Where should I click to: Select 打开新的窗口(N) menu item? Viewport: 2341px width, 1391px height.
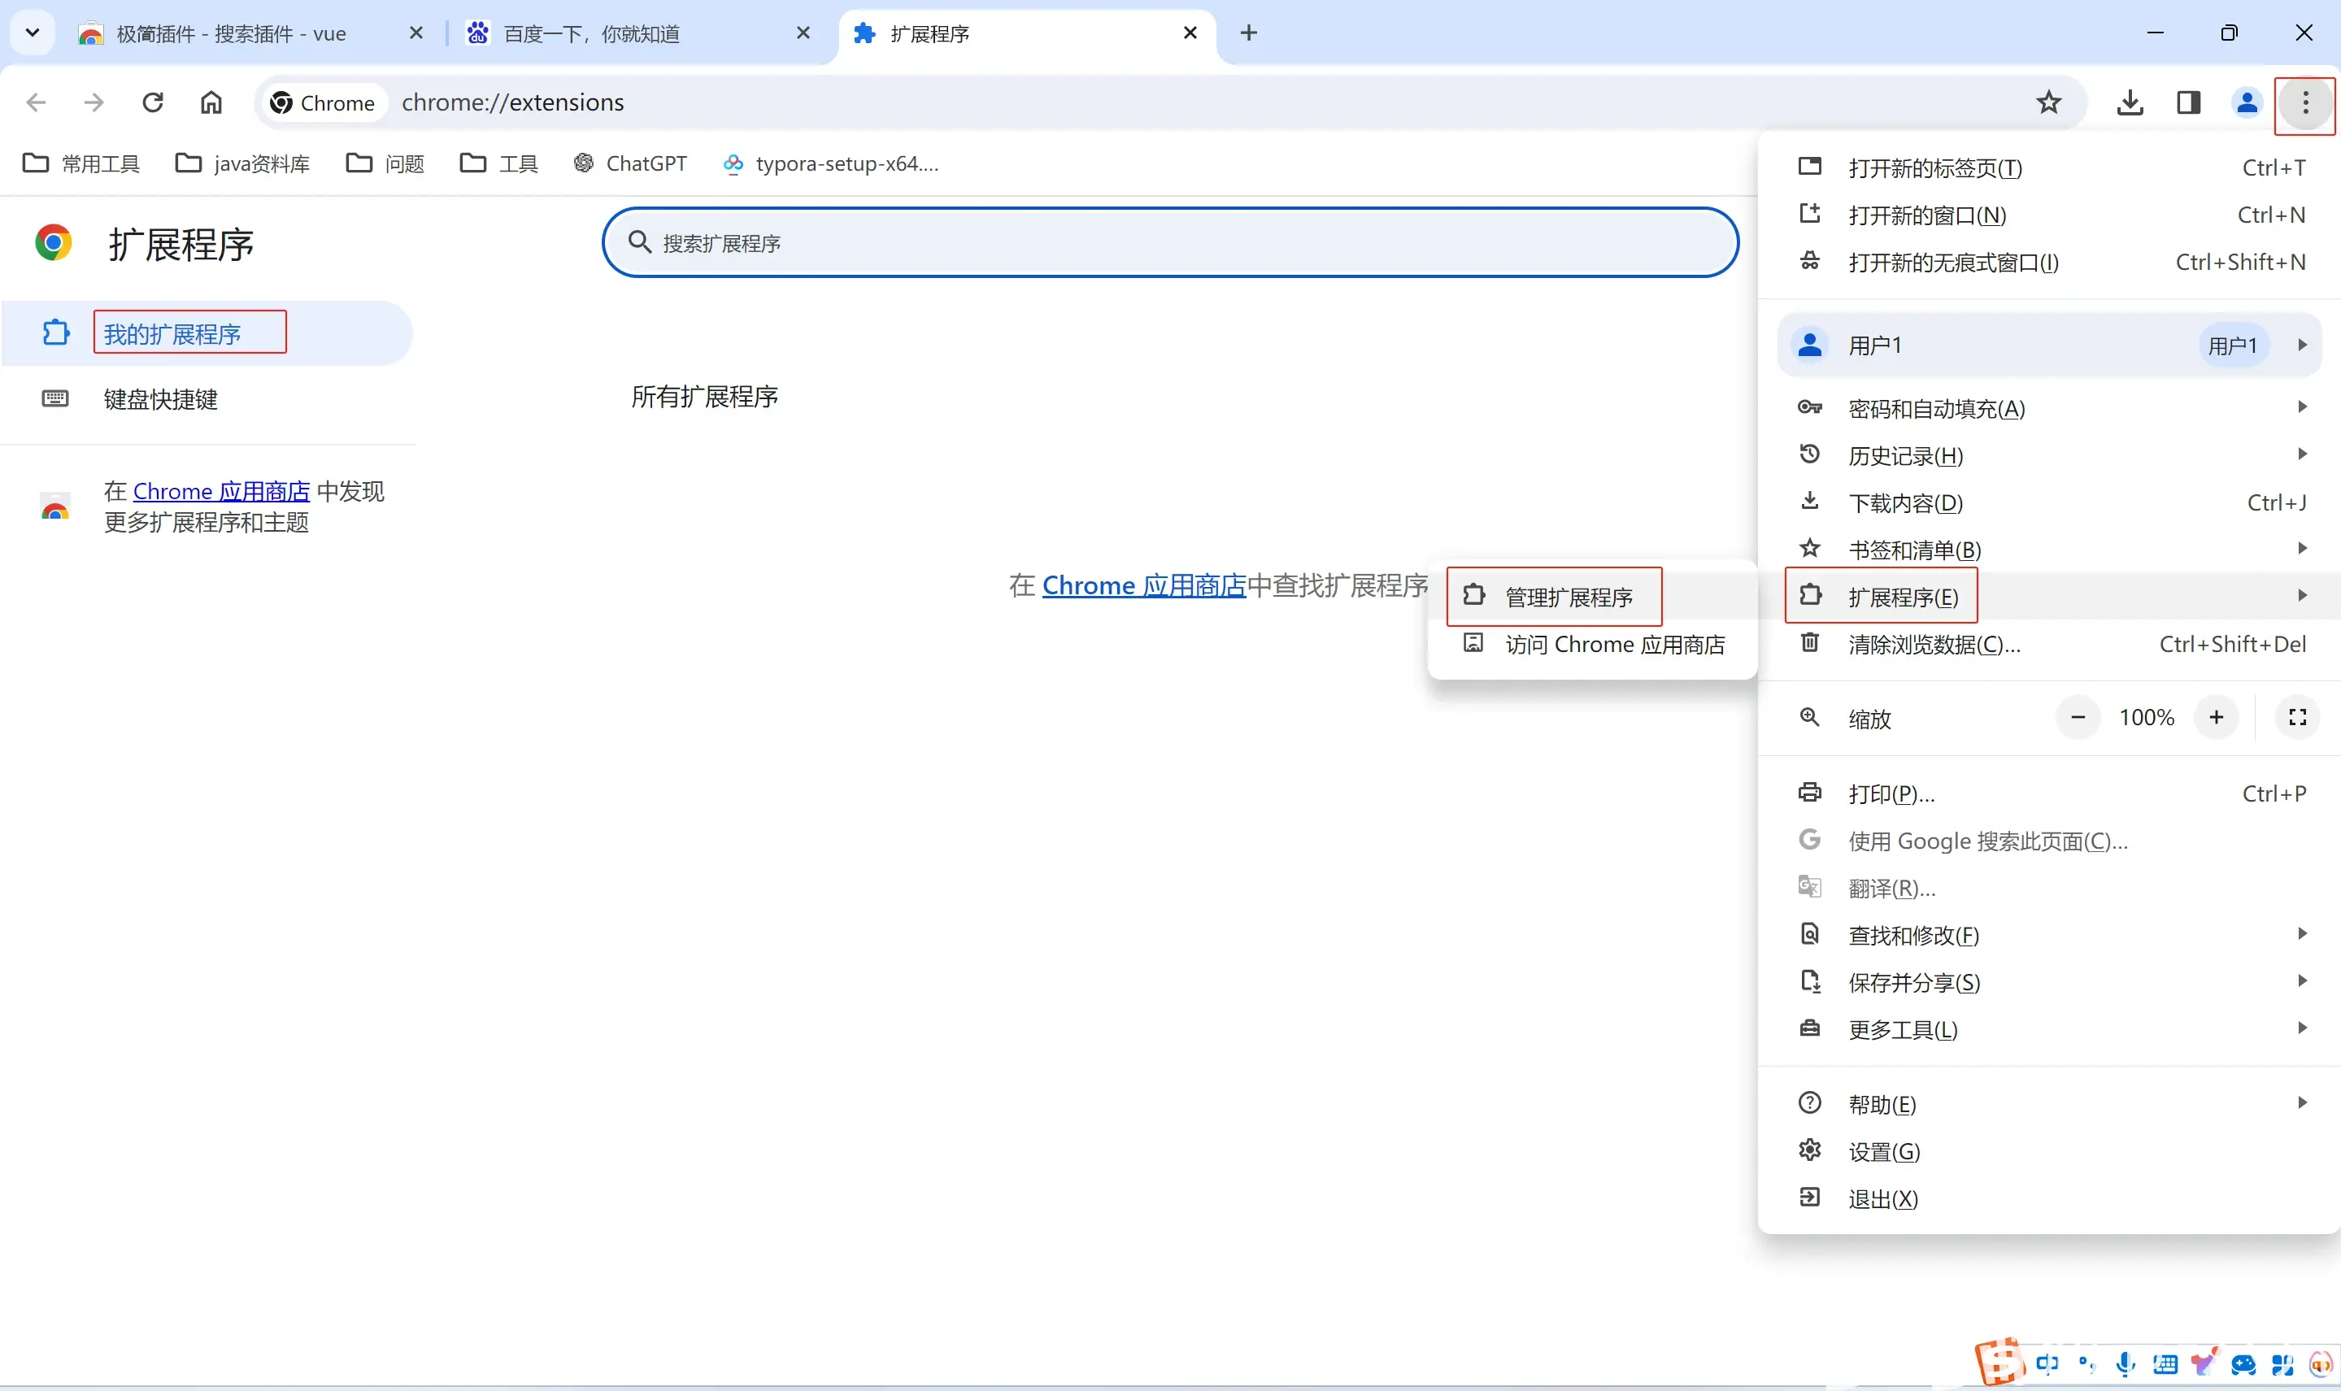click(x=2049, y=215)
